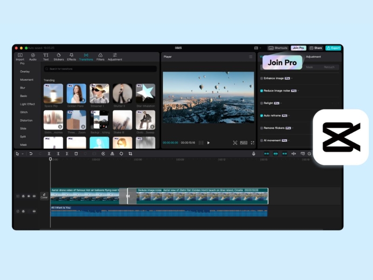Open the Effects panel

point(71,57)
